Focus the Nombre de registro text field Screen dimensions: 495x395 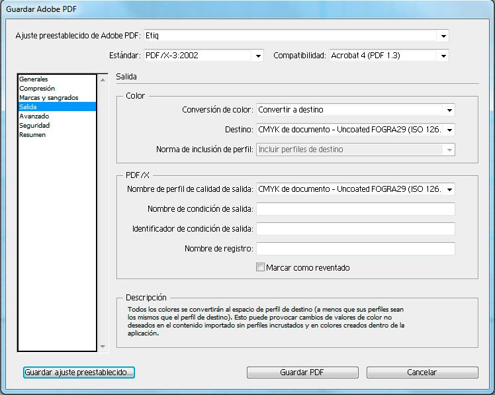(355, 249)
